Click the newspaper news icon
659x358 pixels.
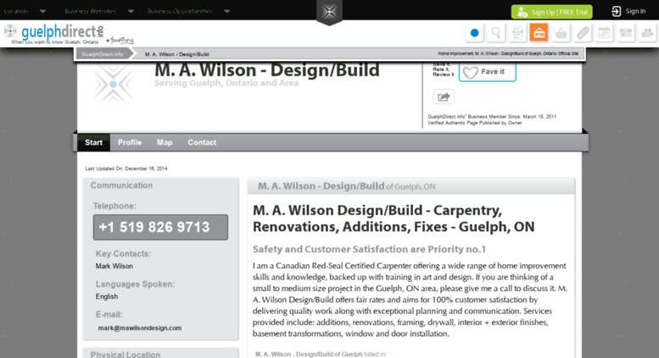(626, 33)
